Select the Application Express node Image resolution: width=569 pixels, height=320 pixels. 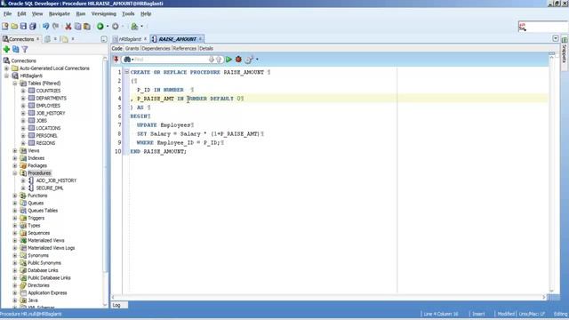coord(47,292)
